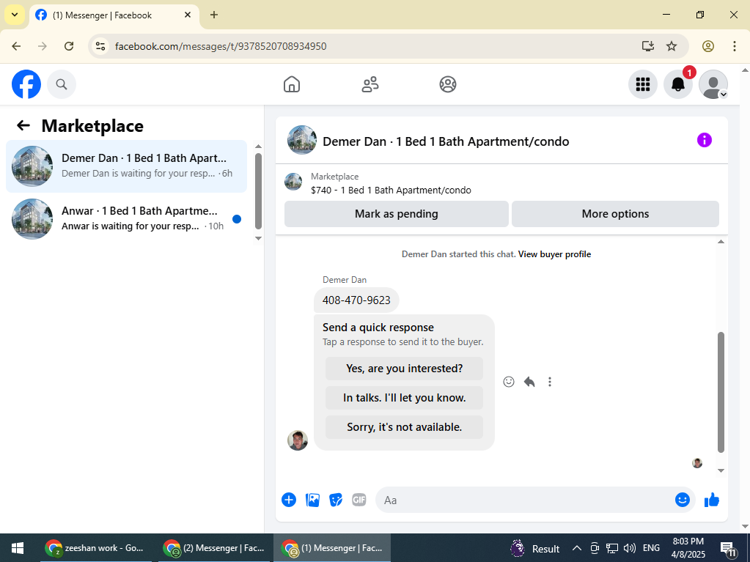Go to the Home feed icon
750x562 pixels.
coord(292,84)
